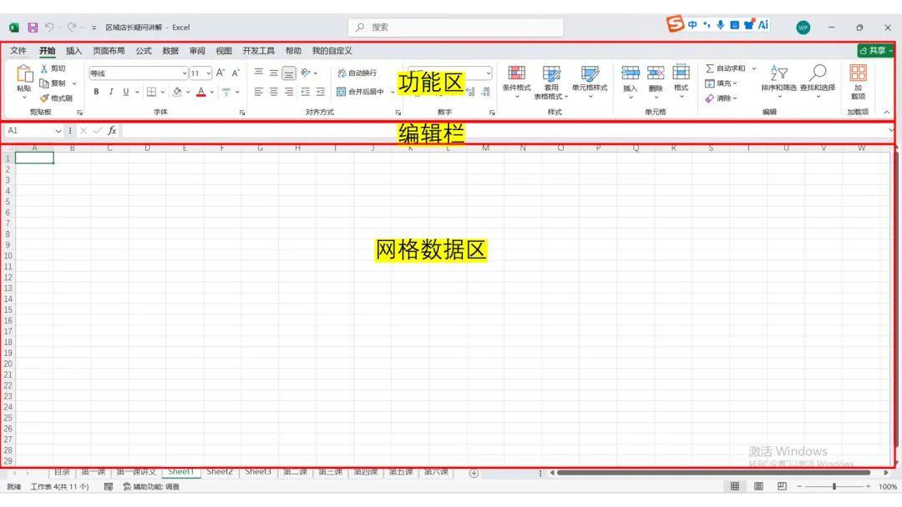Open the font name dropdown
This screenshot has height=507, width=902.
click(184, 73)
